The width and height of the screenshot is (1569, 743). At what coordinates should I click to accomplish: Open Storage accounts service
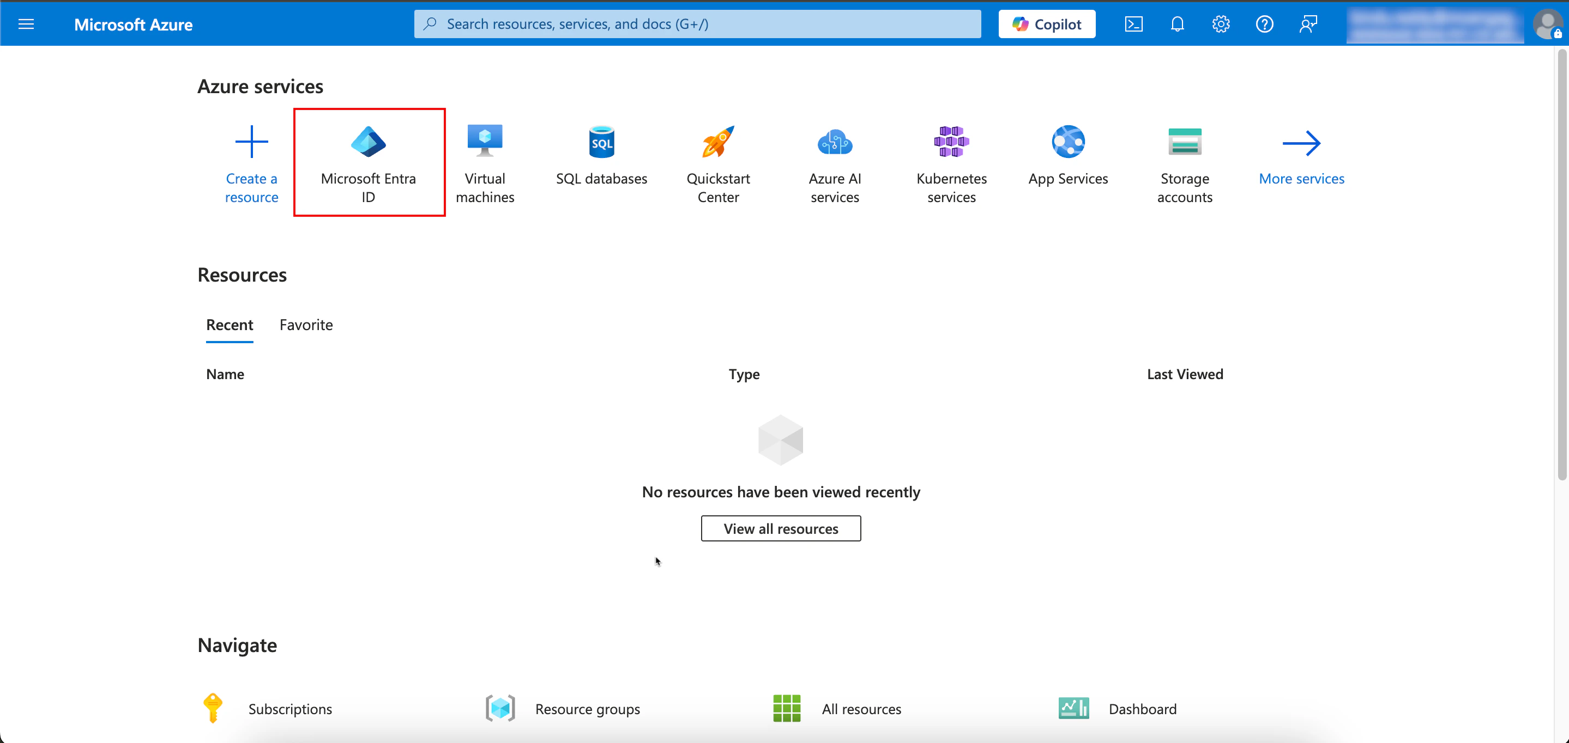pos(1184,162)
